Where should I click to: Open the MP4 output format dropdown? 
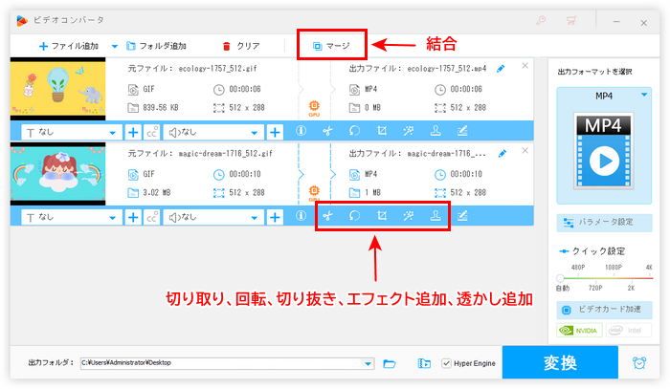point(644,96)
